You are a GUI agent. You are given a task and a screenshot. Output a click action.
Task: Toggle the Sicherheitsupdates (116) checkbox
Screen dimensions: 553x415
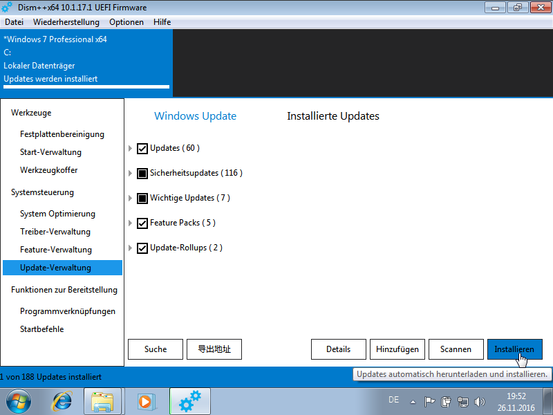point(142,174)
